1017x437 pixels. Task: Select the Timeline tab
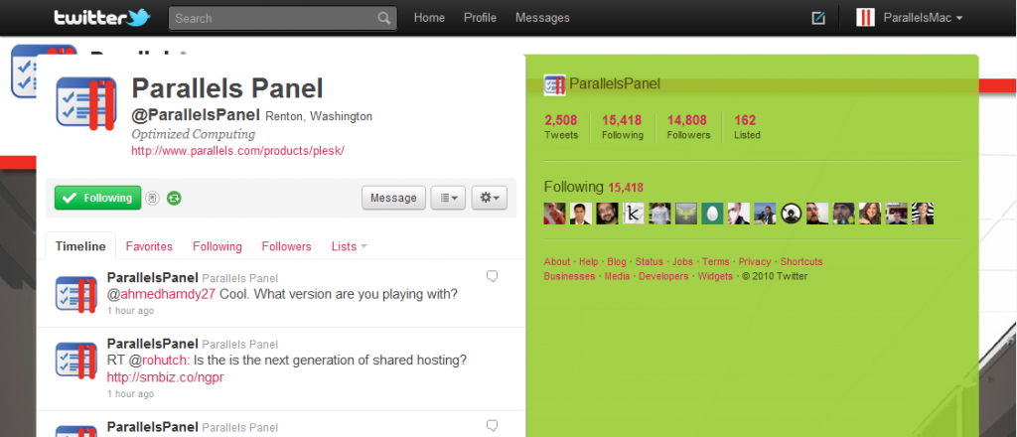coord(80,246)
